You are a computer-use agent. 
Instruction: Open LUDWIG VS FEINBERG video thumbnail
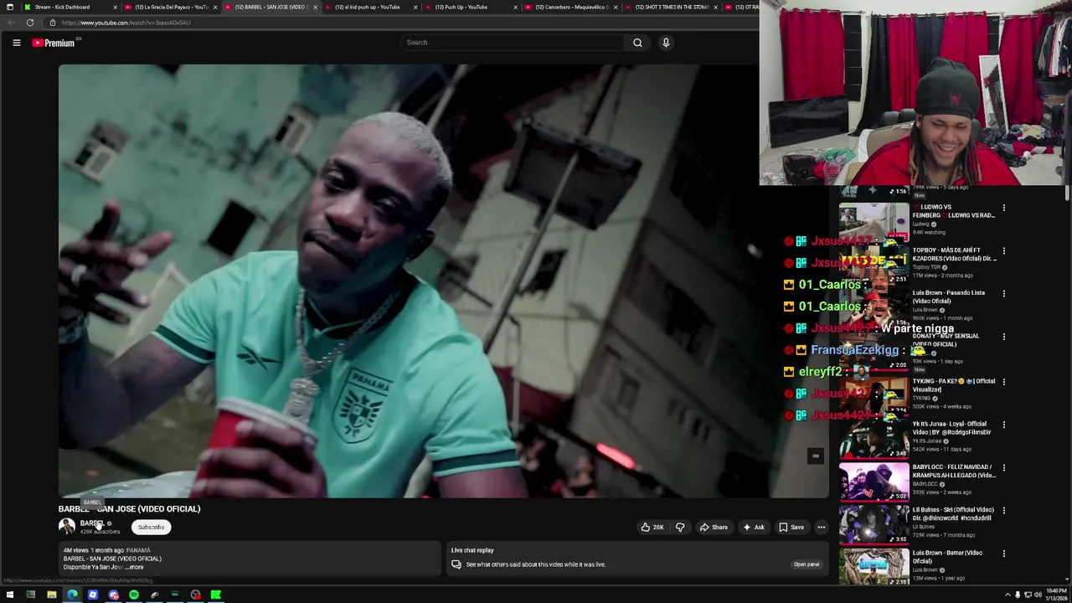tap(874, 221)
